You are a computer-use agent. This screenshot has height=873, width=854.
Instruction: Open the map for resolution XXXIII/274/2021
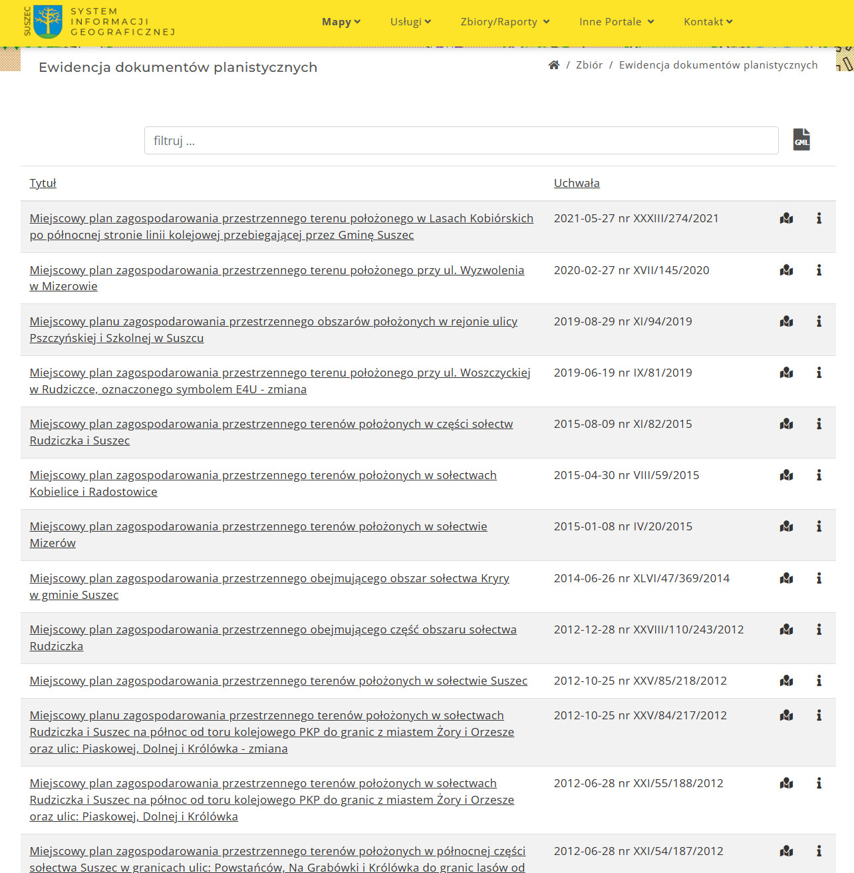pyautogui.click(x=786, y=218)
